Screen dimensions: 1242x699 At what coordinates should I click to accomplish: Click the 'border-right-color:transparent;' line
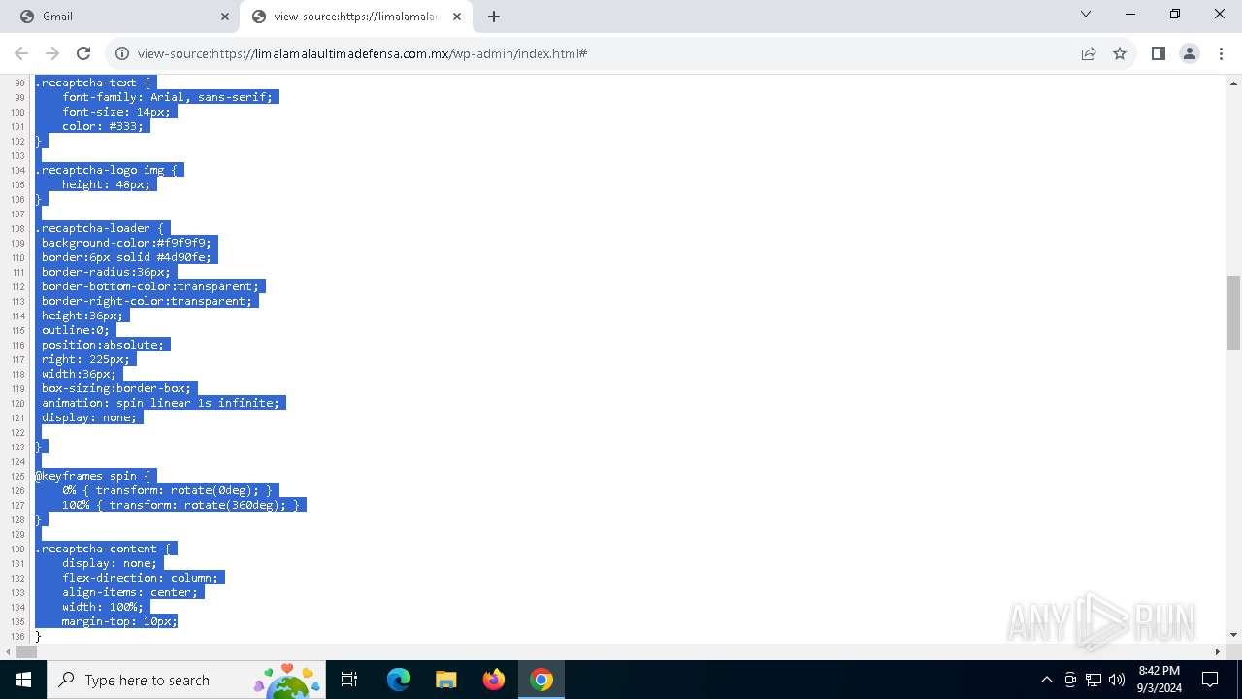pos(147,301)
